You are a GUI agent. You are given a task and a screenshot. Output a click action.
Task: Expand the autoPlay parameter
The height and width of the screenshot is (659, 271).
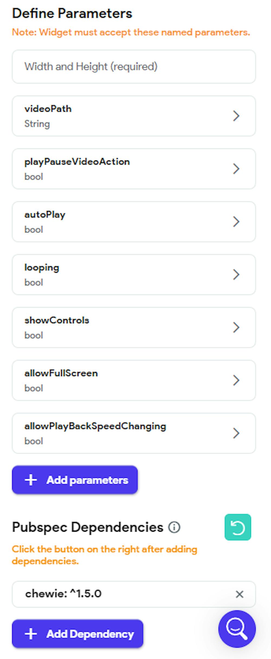point(237,222)
